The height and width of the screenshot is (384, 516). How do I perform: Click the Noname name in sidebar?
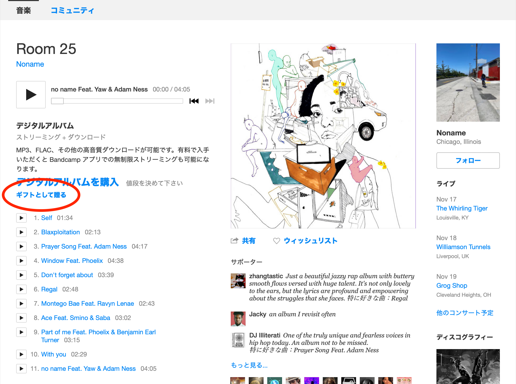[x=451, y=133]
